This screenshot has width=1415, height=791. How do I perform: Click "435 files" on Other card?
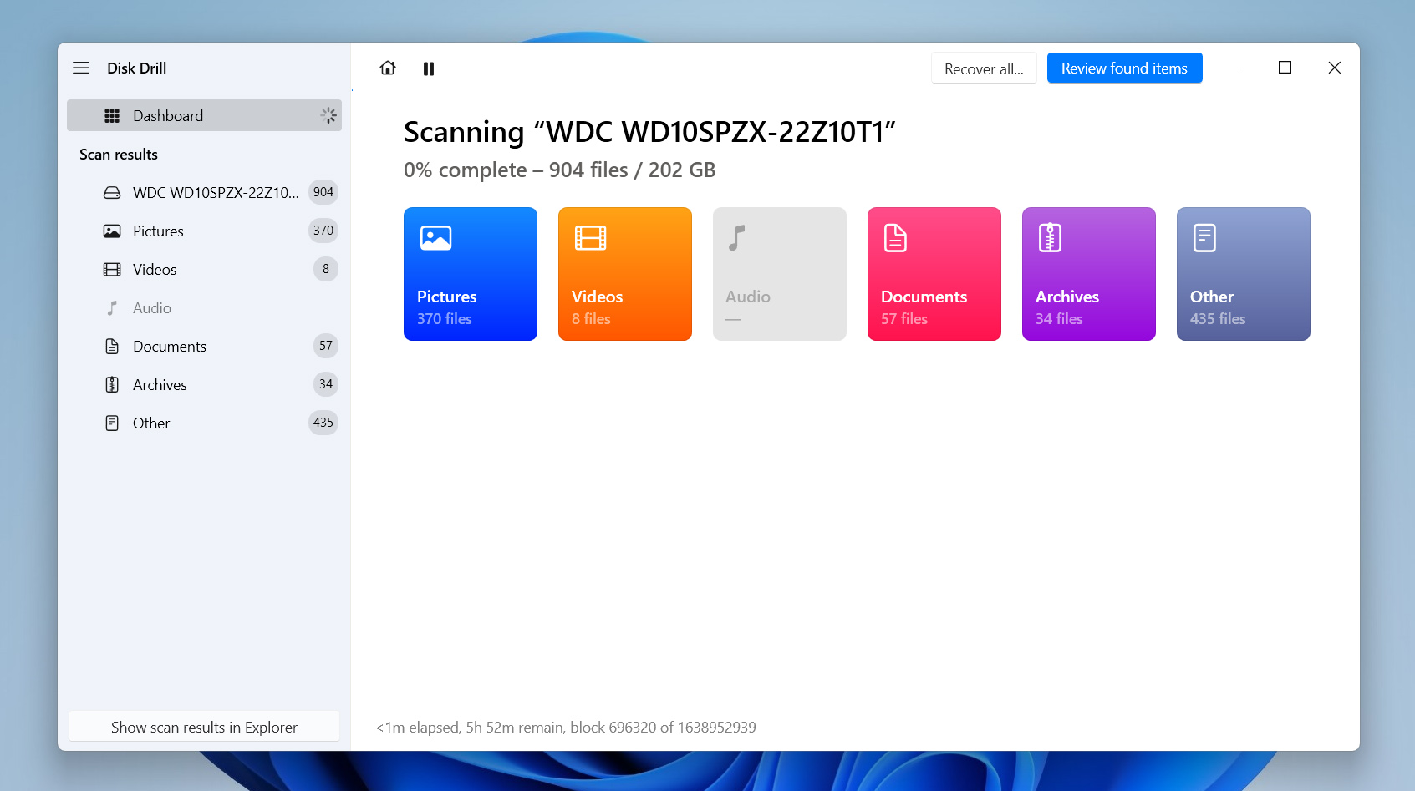pyautogui.click(x=1218, y=319)
